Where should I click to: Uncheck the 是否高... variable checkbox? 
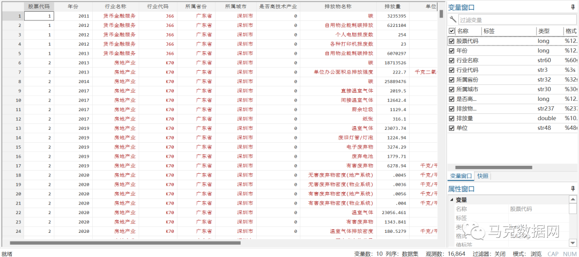pos(451,99)
